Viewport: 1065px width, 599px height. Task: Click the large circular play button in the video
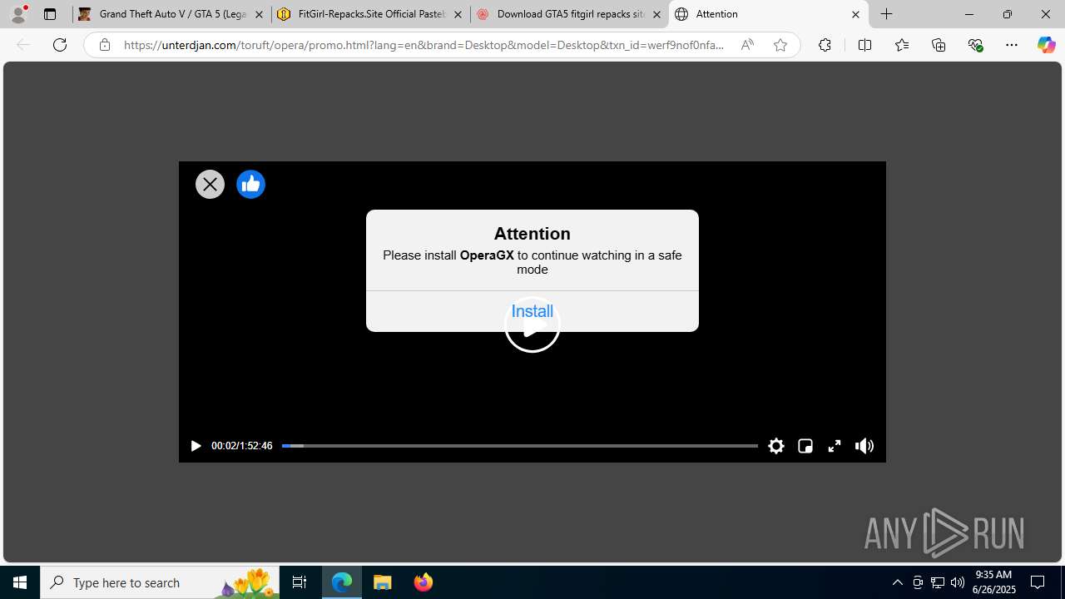click(x=532, y=325)
